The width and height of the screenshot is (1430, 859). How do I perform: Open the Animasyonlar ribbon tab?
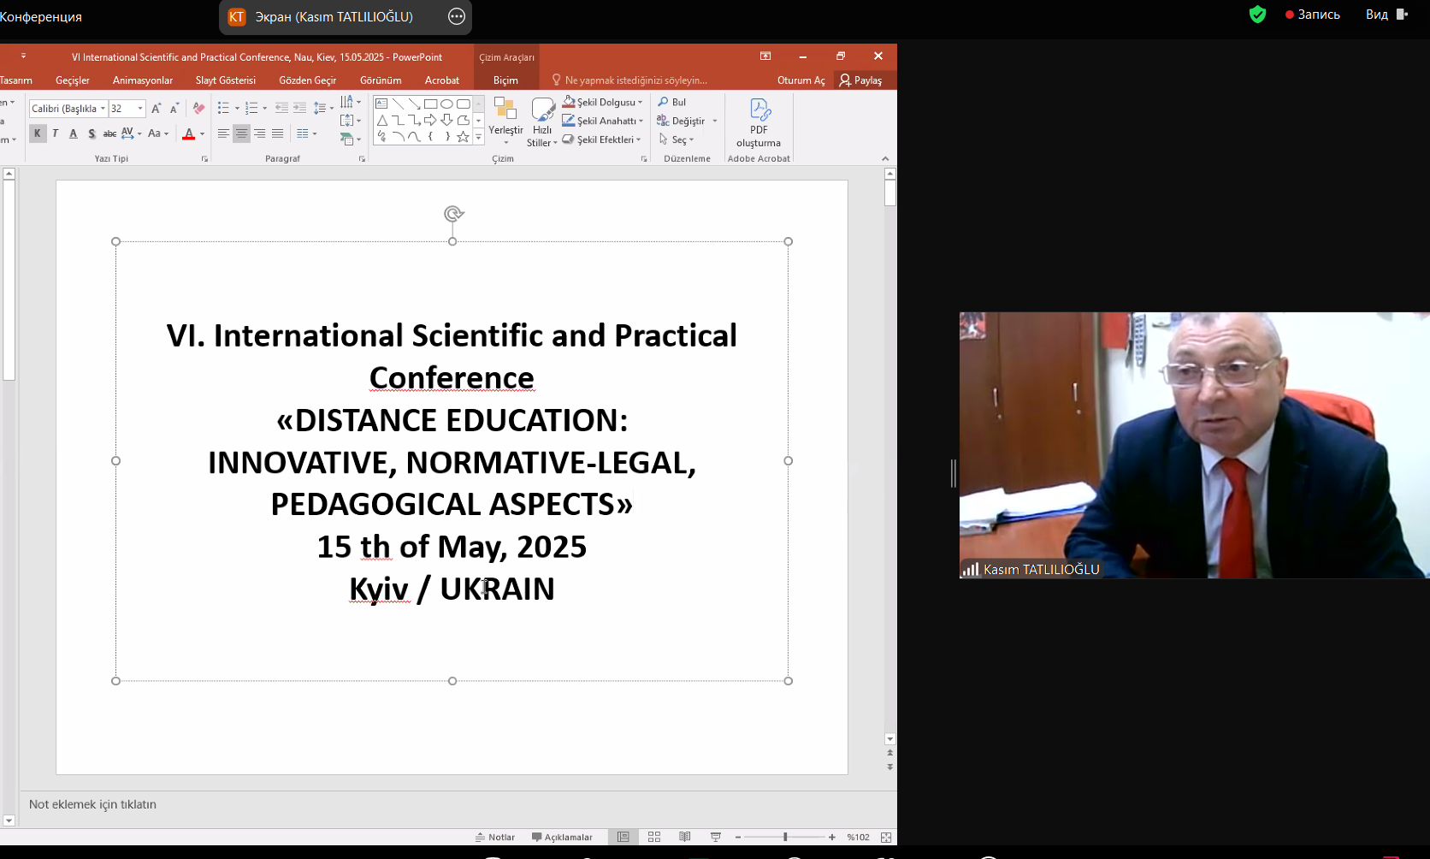click(x=142, y=80)
